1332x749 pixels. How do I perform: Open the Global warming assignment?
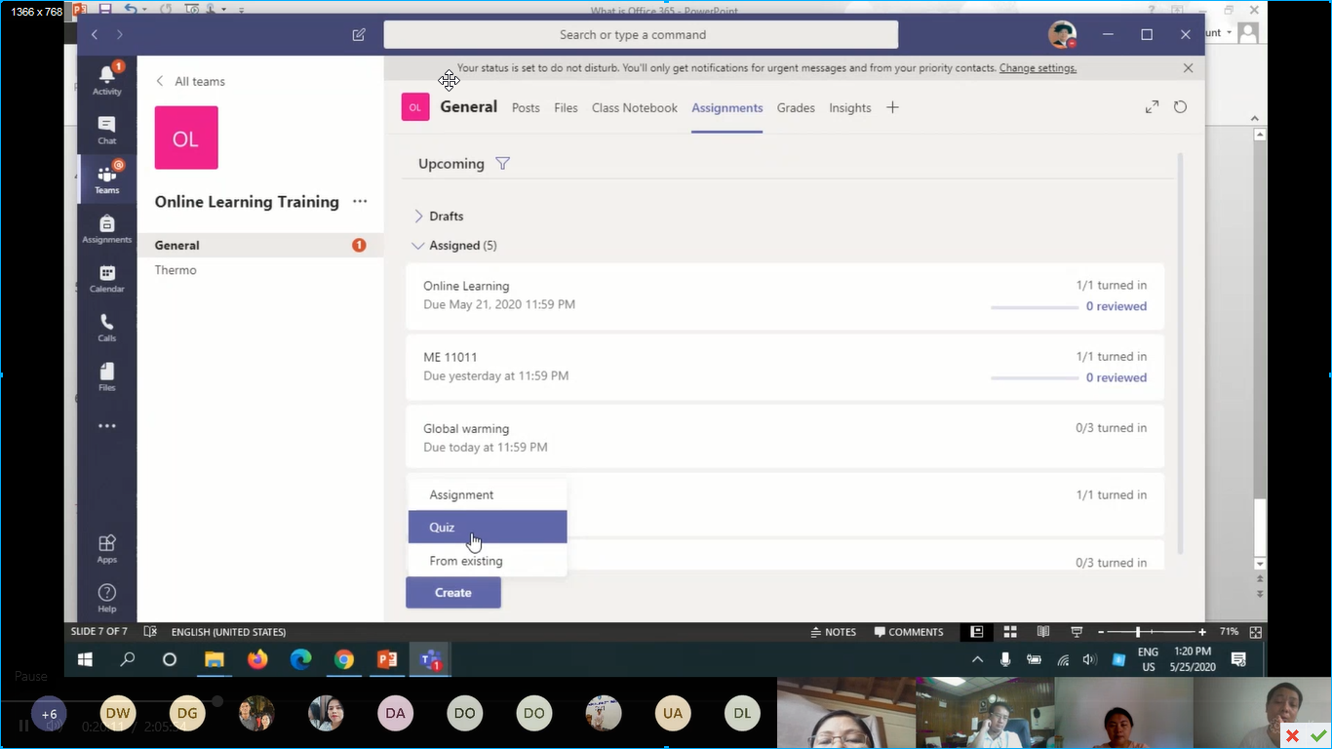(x=785, y=437)
